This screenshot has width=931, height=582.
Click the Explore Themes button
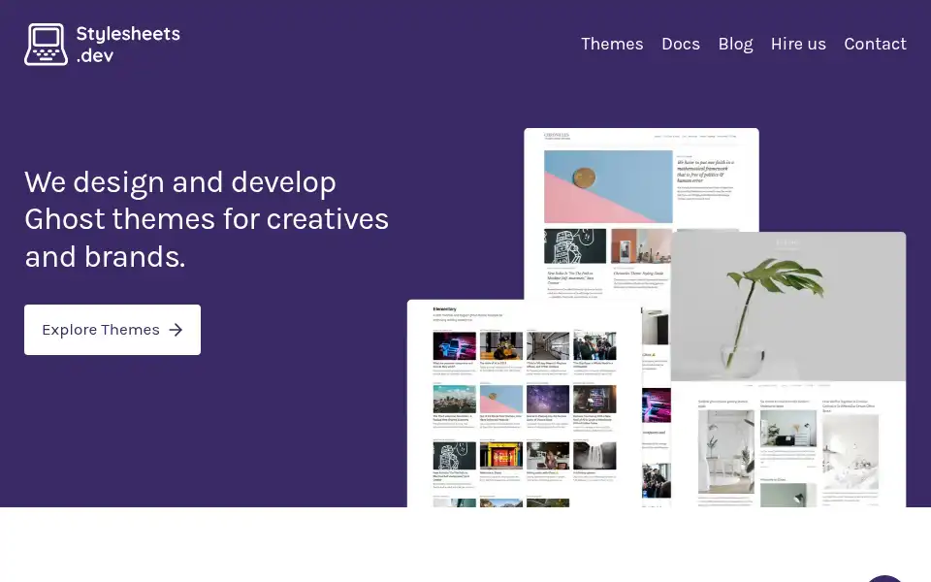[112, 330]
